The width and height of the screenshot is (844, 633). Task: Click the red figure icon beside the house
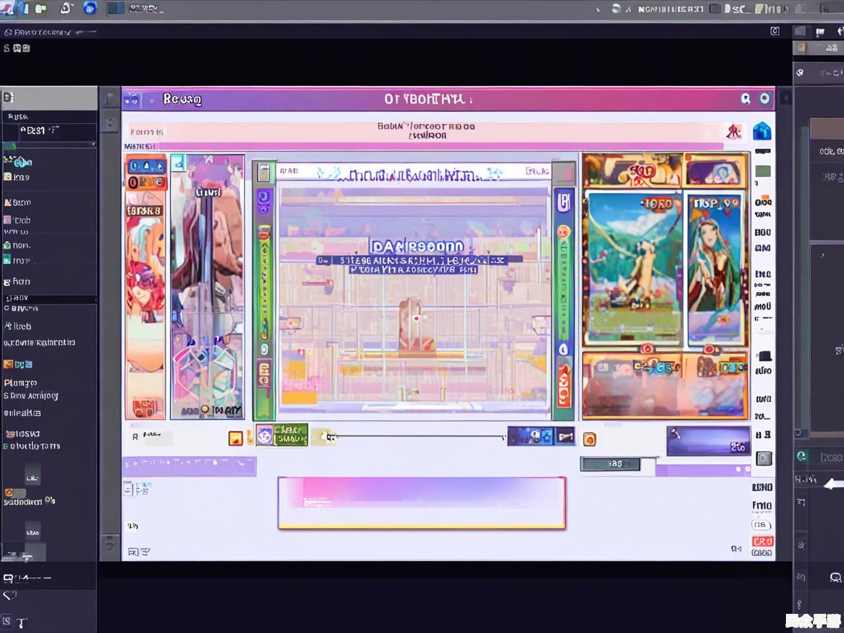pyautogui.click(x=733, y=131)
